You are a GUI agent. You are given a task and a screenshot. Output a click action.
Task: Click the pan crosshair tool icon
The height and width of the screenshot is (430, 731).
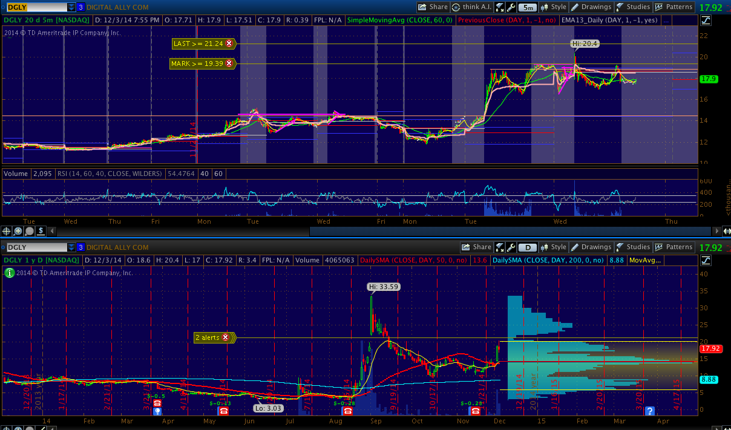(x=7, y=230)
